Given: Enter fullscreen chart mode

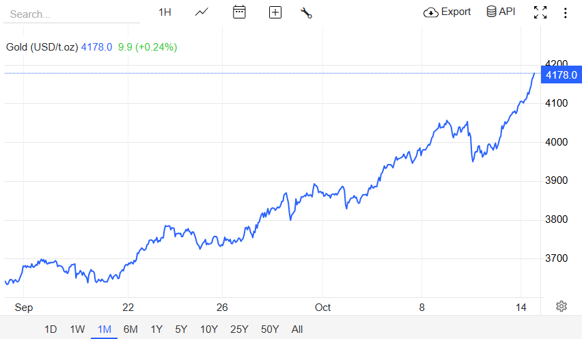Looking at the screenshot, I should pyautogui.click(x=540, y=12).
